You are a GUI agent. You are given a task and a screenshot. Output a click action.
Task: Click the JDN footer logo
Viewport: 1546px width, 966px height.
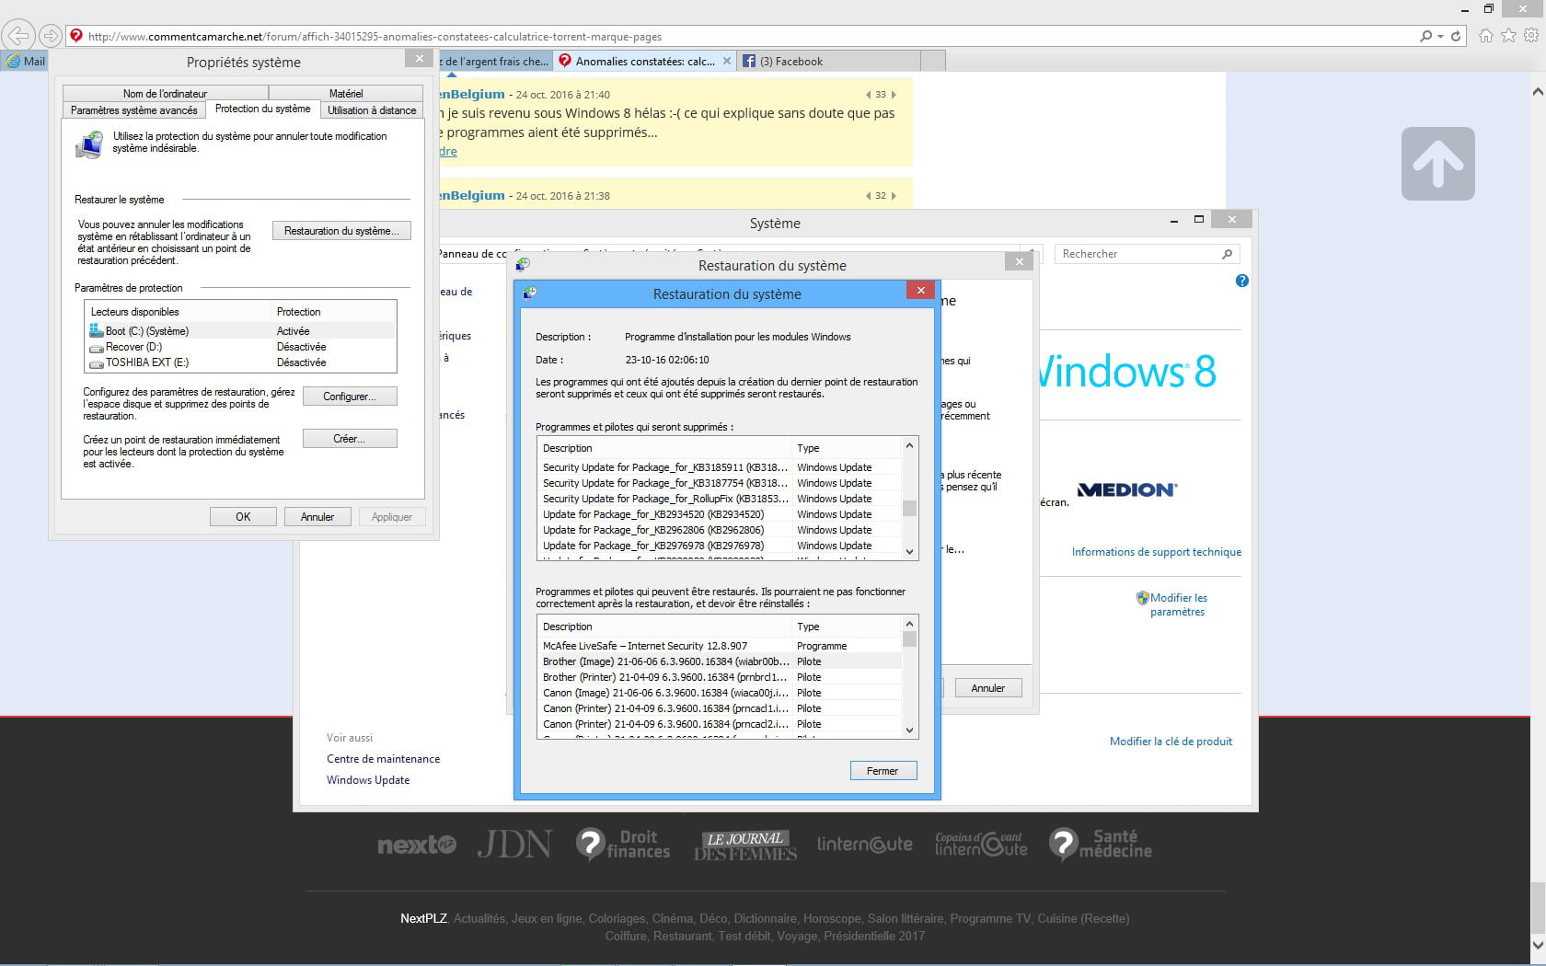(513, 845)
